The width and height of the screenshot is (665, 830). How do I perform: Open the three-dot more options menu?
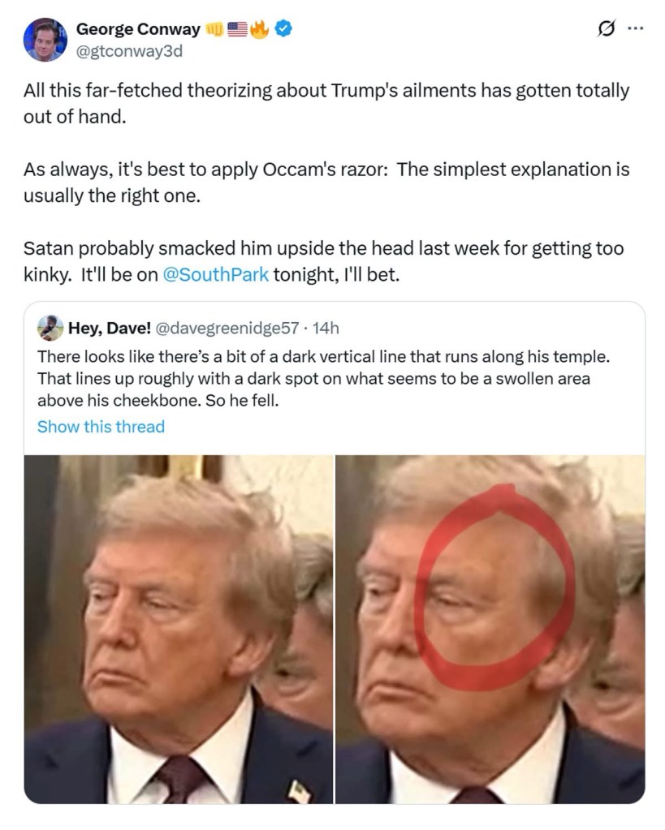[635, 28]
